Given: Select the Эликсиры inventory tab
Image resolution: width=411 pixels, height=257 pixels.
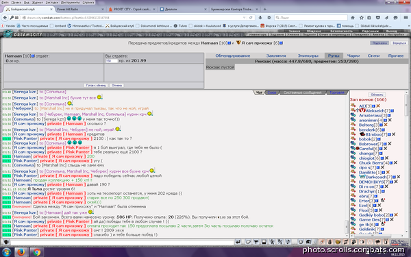Looking at the screenshot, I should click(x=308, y=56).
